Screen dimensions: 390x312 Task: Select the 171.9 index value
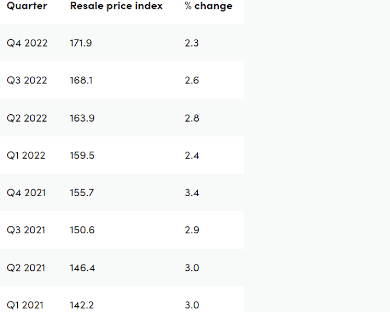[81, 43]
